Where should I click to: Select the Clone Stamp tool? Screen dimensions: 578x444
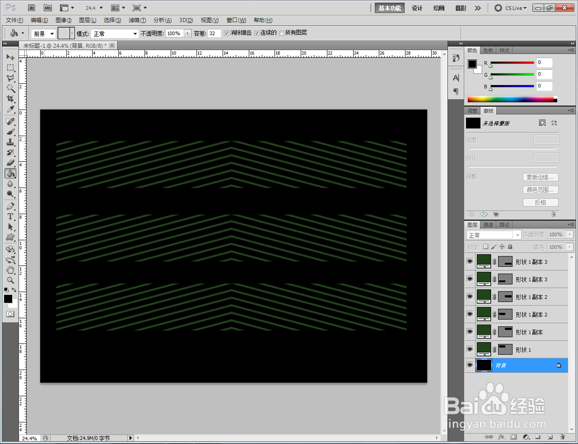click(x=10, y=142)
